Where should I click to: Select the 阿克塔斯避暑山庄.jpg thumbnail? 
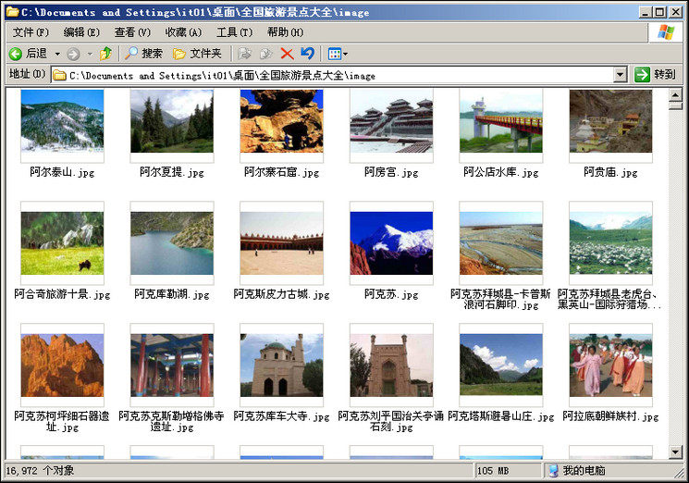501,365
